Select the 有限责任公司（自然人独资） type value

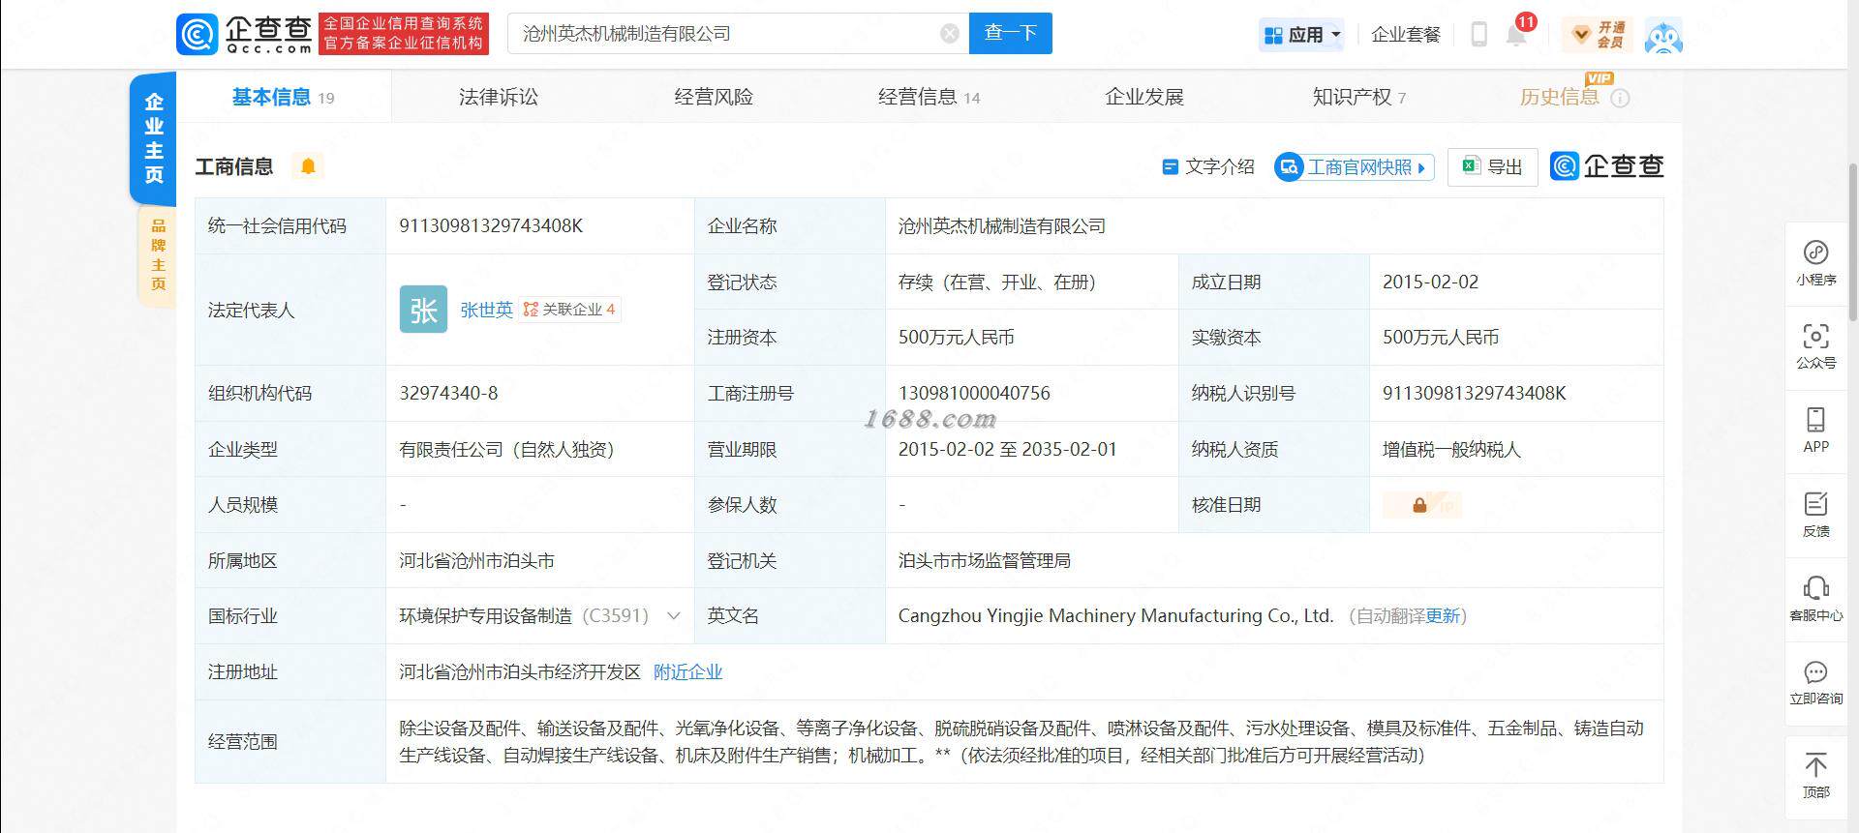click(506, 449)
